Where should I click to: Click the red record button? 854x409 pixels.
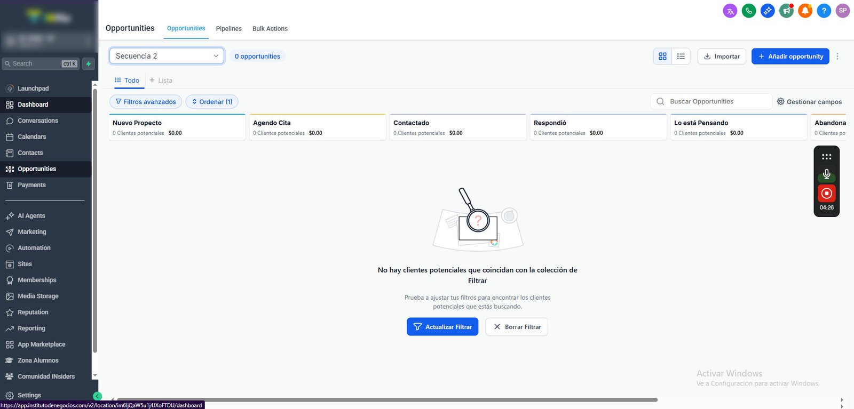pyautogui.click(x=826, y=193)
